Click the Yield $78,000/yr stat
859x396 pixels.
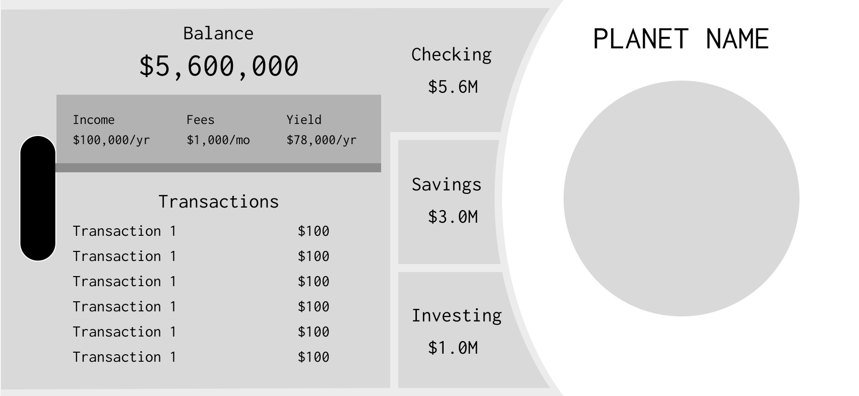[x=322, y=130]
